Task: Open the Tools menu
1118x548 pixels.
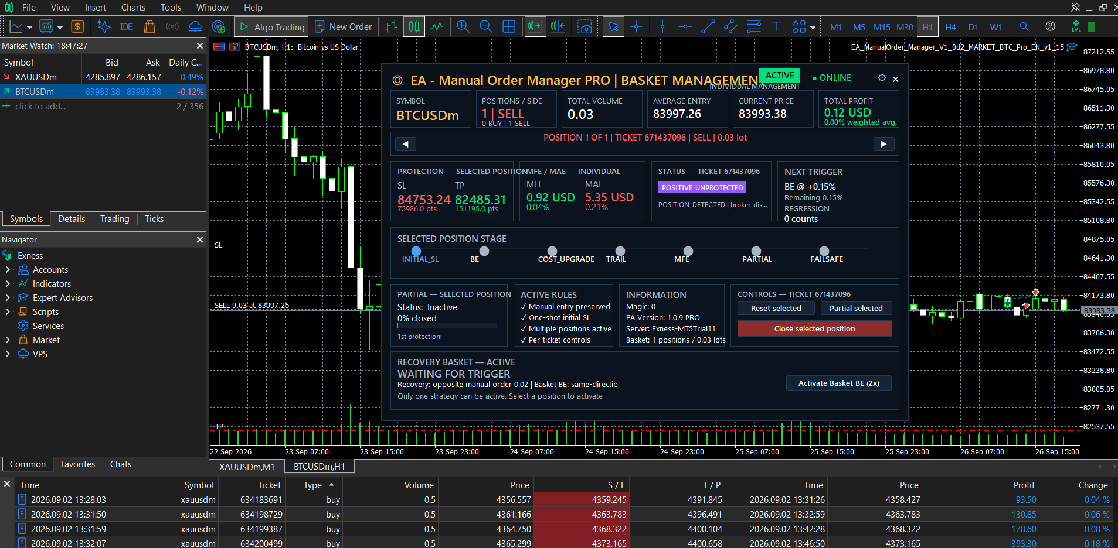Action: 171,8
